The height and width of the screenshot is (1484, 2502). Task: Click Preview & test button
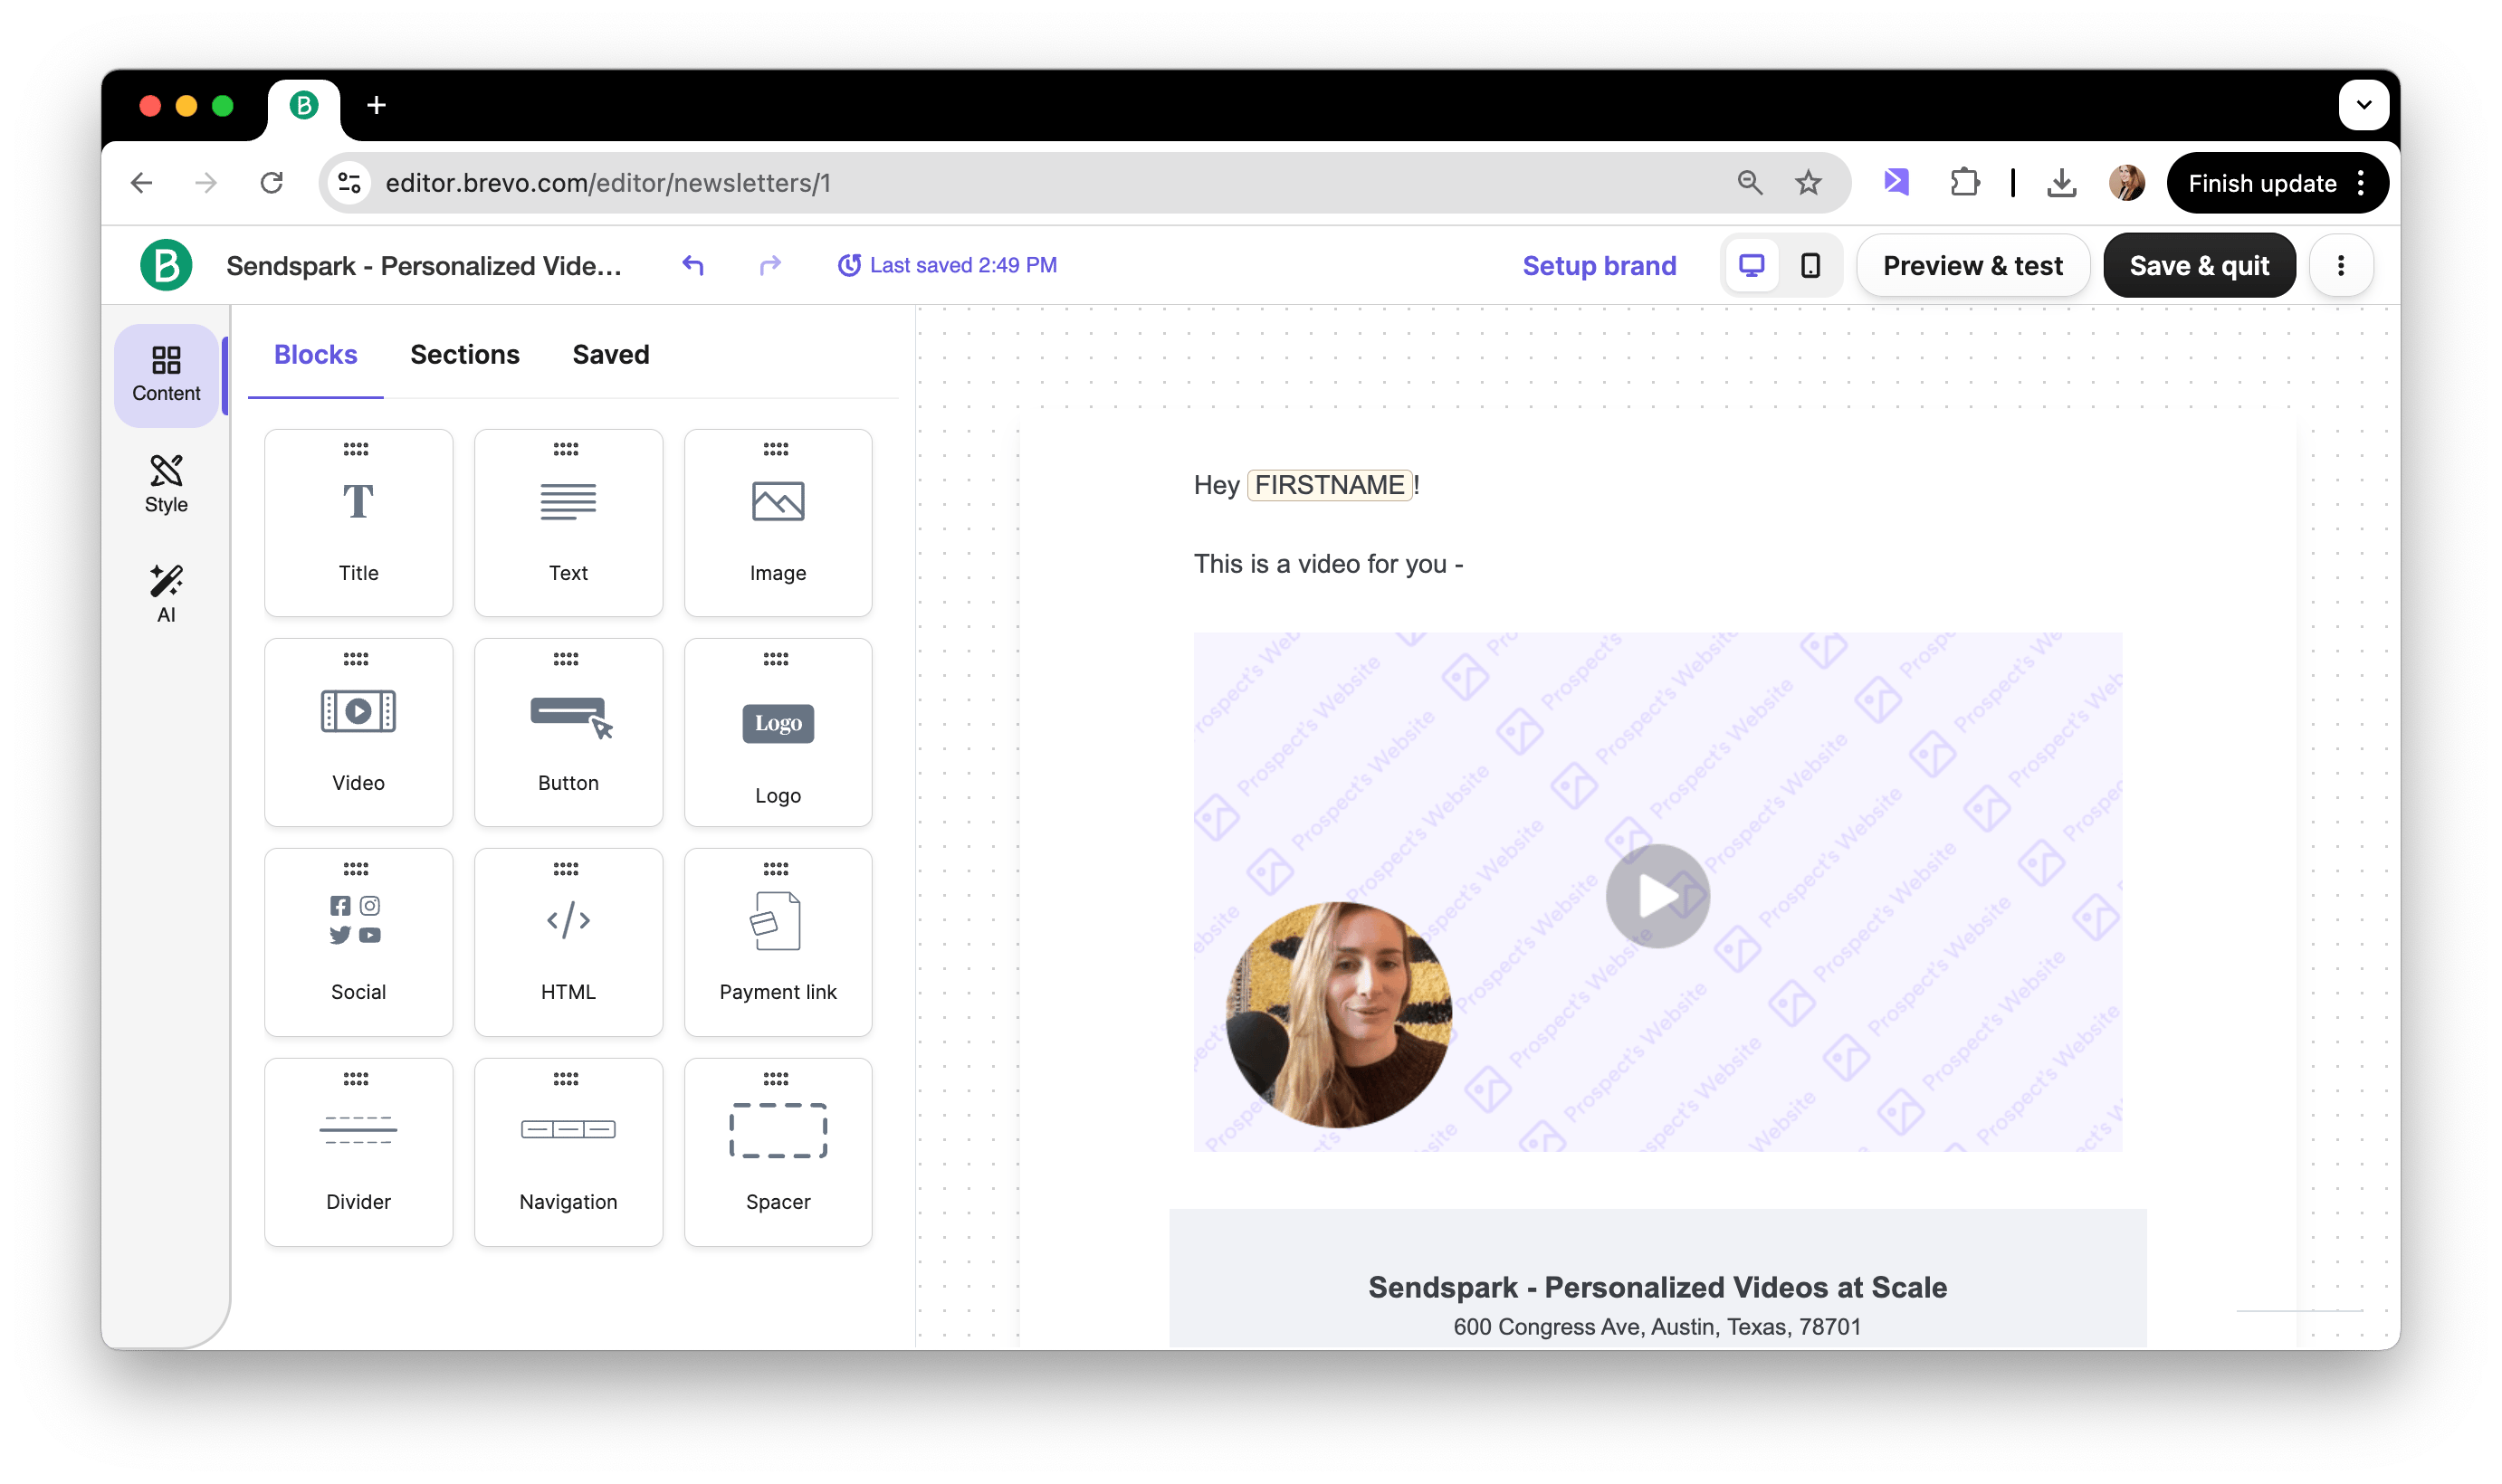click(1972, 266)
